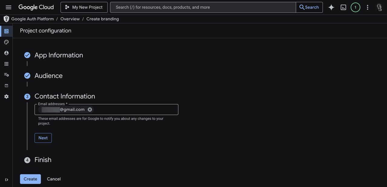
Task: Click the blue Create button
Action: click(x=30, y=179)
